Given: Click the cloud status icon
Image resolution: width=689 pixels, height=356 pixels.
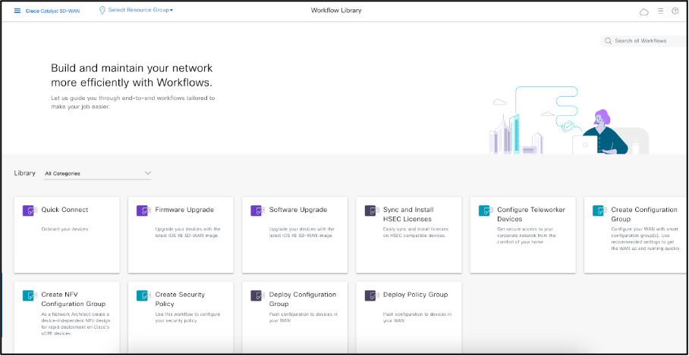Looking at the screenshot, I should (x=644, y=11).
